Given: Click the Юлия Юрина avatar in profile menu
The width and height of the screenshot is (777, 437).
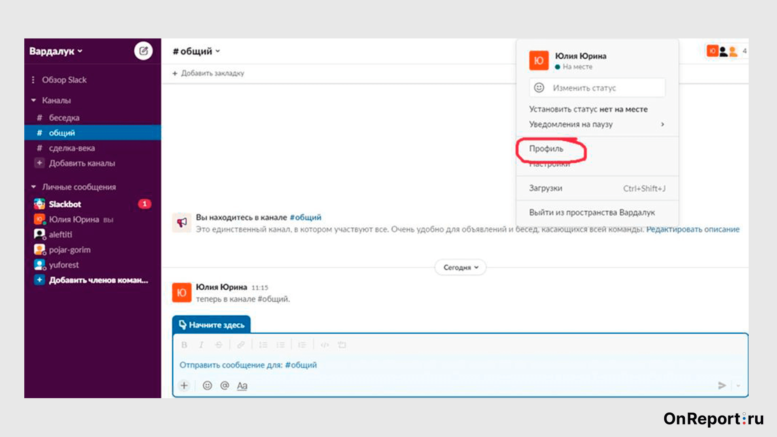Looking at the screenshot, I should point(539,61).
